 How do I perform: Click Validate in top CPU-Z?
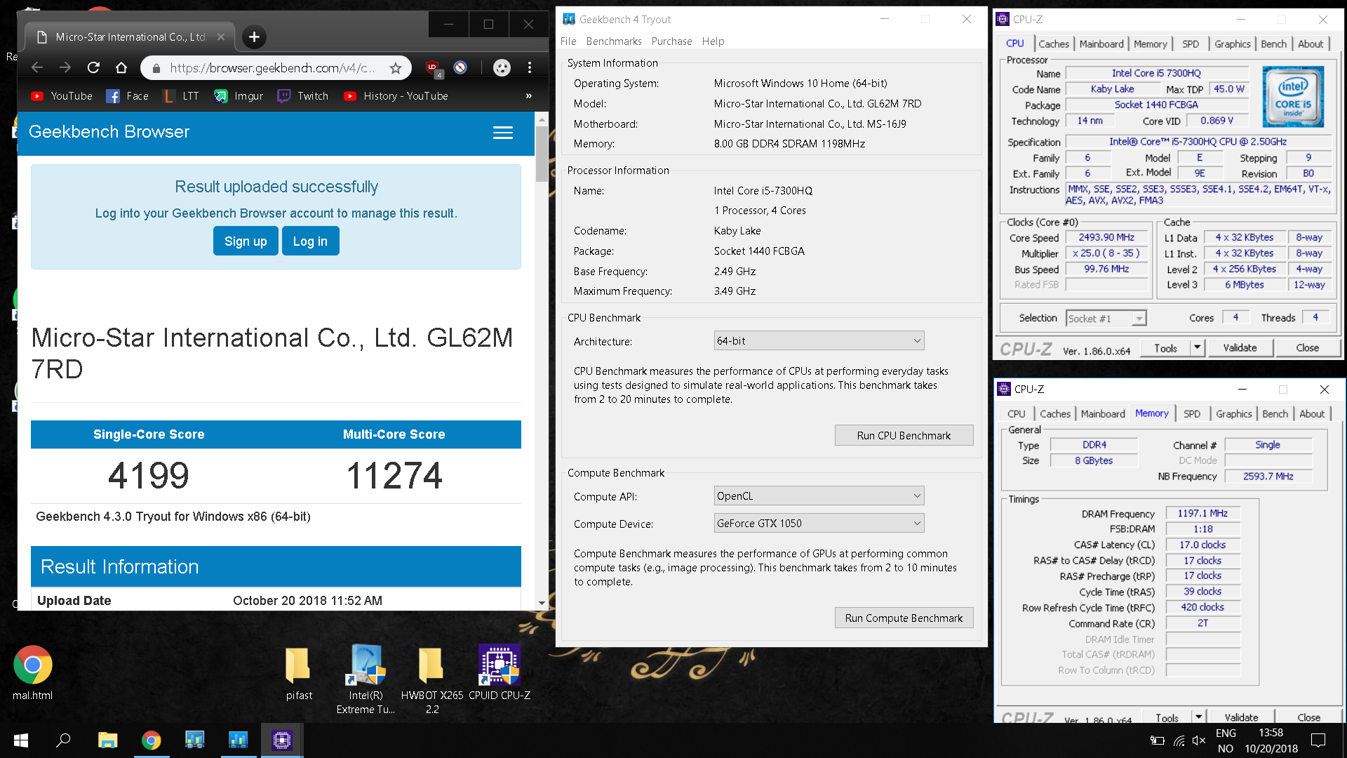[1240, 348]
